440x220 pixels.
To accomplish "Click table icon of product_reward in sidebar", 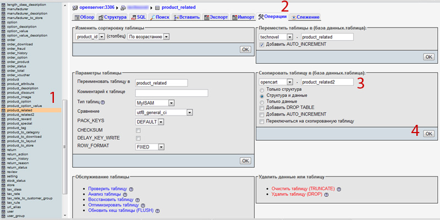I will 3,119.
